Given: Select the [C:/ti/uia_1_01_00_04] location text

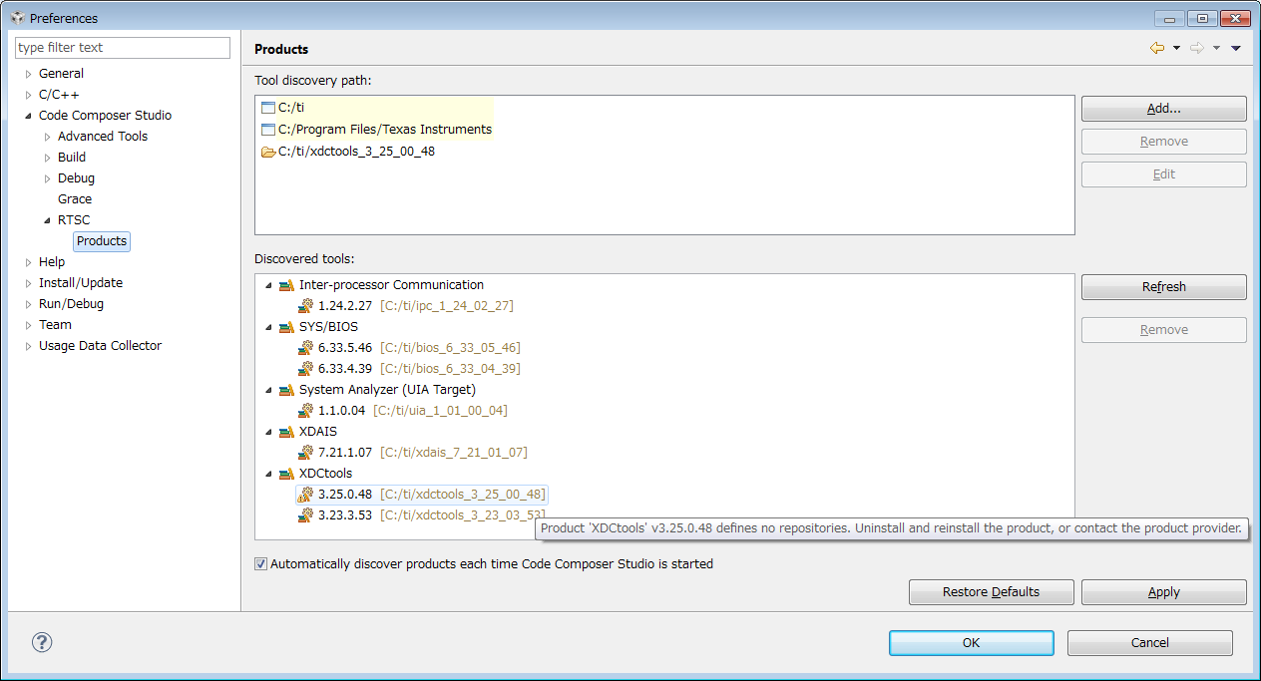Looking at the screenshot, I should [440, 411].
